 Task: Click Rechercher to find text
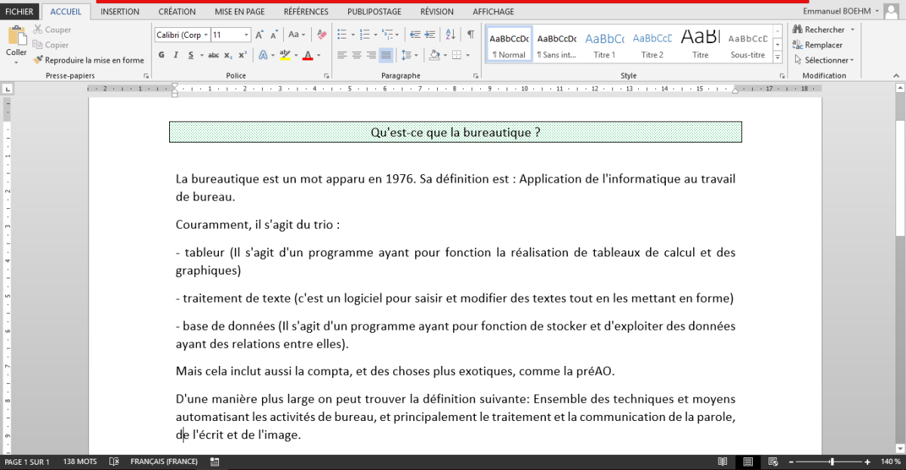pyautogui.click(x=818, y=29)
